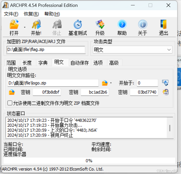Minimize the ARCHPR window
Viewport: 181px width, 174px height.
pyautogui.click(x=133, y=5)
